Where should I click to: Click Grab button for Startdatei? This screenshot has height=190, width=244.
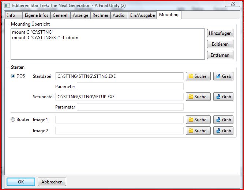(x=223, y=76)
